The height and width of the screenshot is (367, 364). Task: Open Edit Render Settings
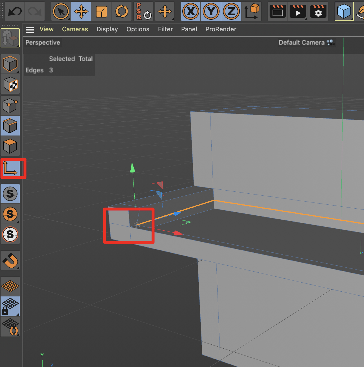pos(318,12)
